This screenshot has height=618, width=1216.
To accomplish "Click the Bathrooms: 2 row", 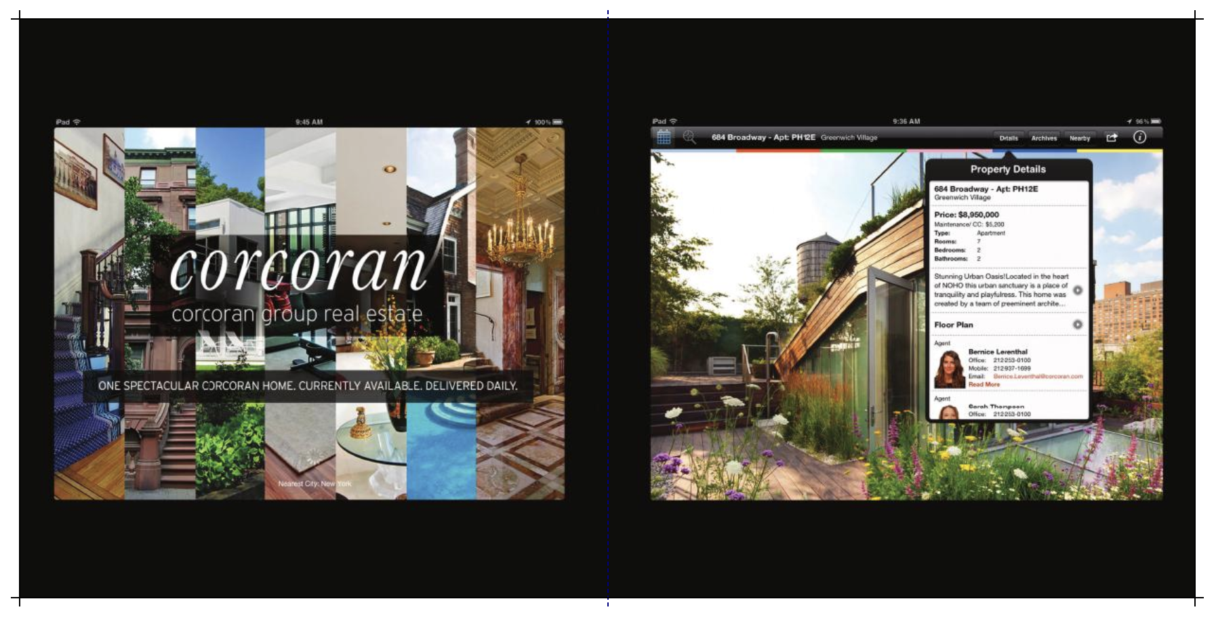I will point(957,259).
